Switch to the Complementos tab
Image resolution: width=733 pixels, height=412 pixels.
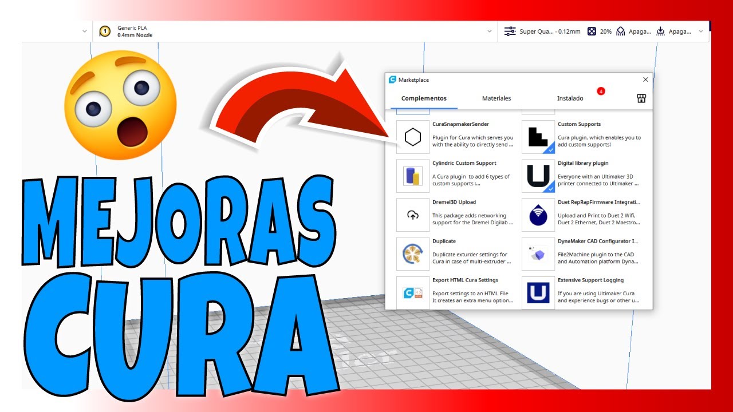pyautogui.click(x=424, y=98)
